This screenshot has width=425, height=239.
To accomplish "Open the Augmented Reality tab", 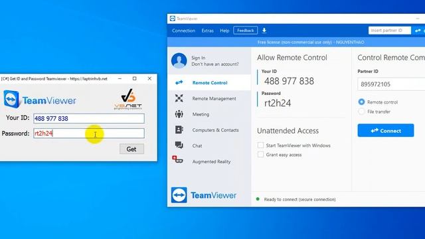I will (209, 161).
